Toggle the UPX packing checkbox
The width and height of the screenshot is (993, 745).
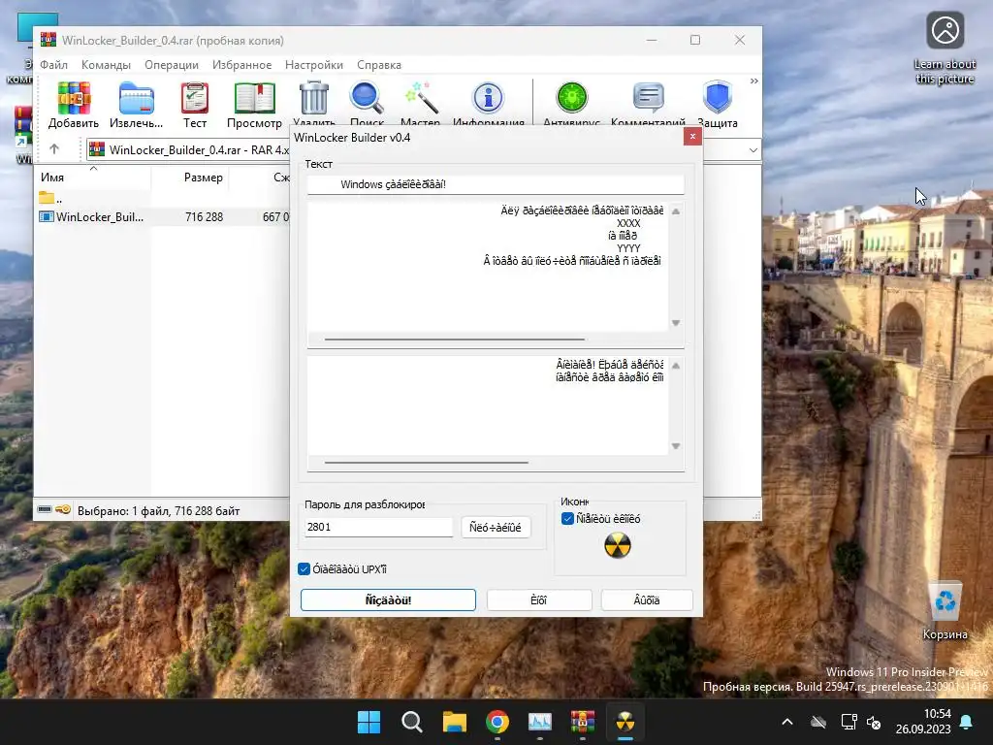pos(304,568)
